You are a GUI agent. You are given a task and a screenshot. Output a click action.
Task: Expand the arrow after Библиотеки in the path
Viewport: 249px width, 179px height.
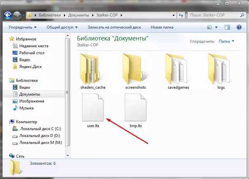click(x=64, y=15)
